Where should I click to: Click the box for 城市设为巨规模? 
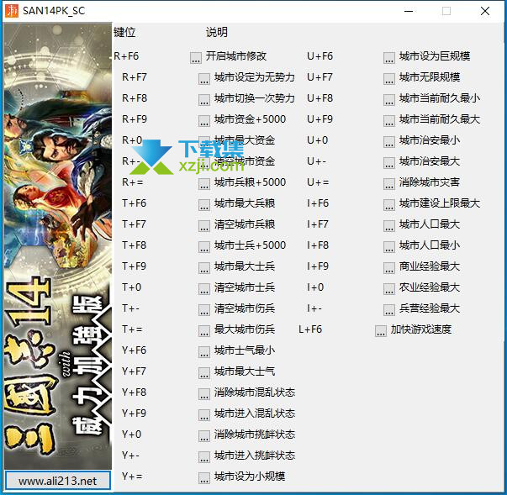pos(389,57)
